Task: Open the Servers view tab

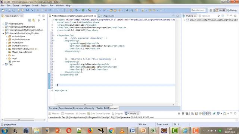Action: point(81,114)
